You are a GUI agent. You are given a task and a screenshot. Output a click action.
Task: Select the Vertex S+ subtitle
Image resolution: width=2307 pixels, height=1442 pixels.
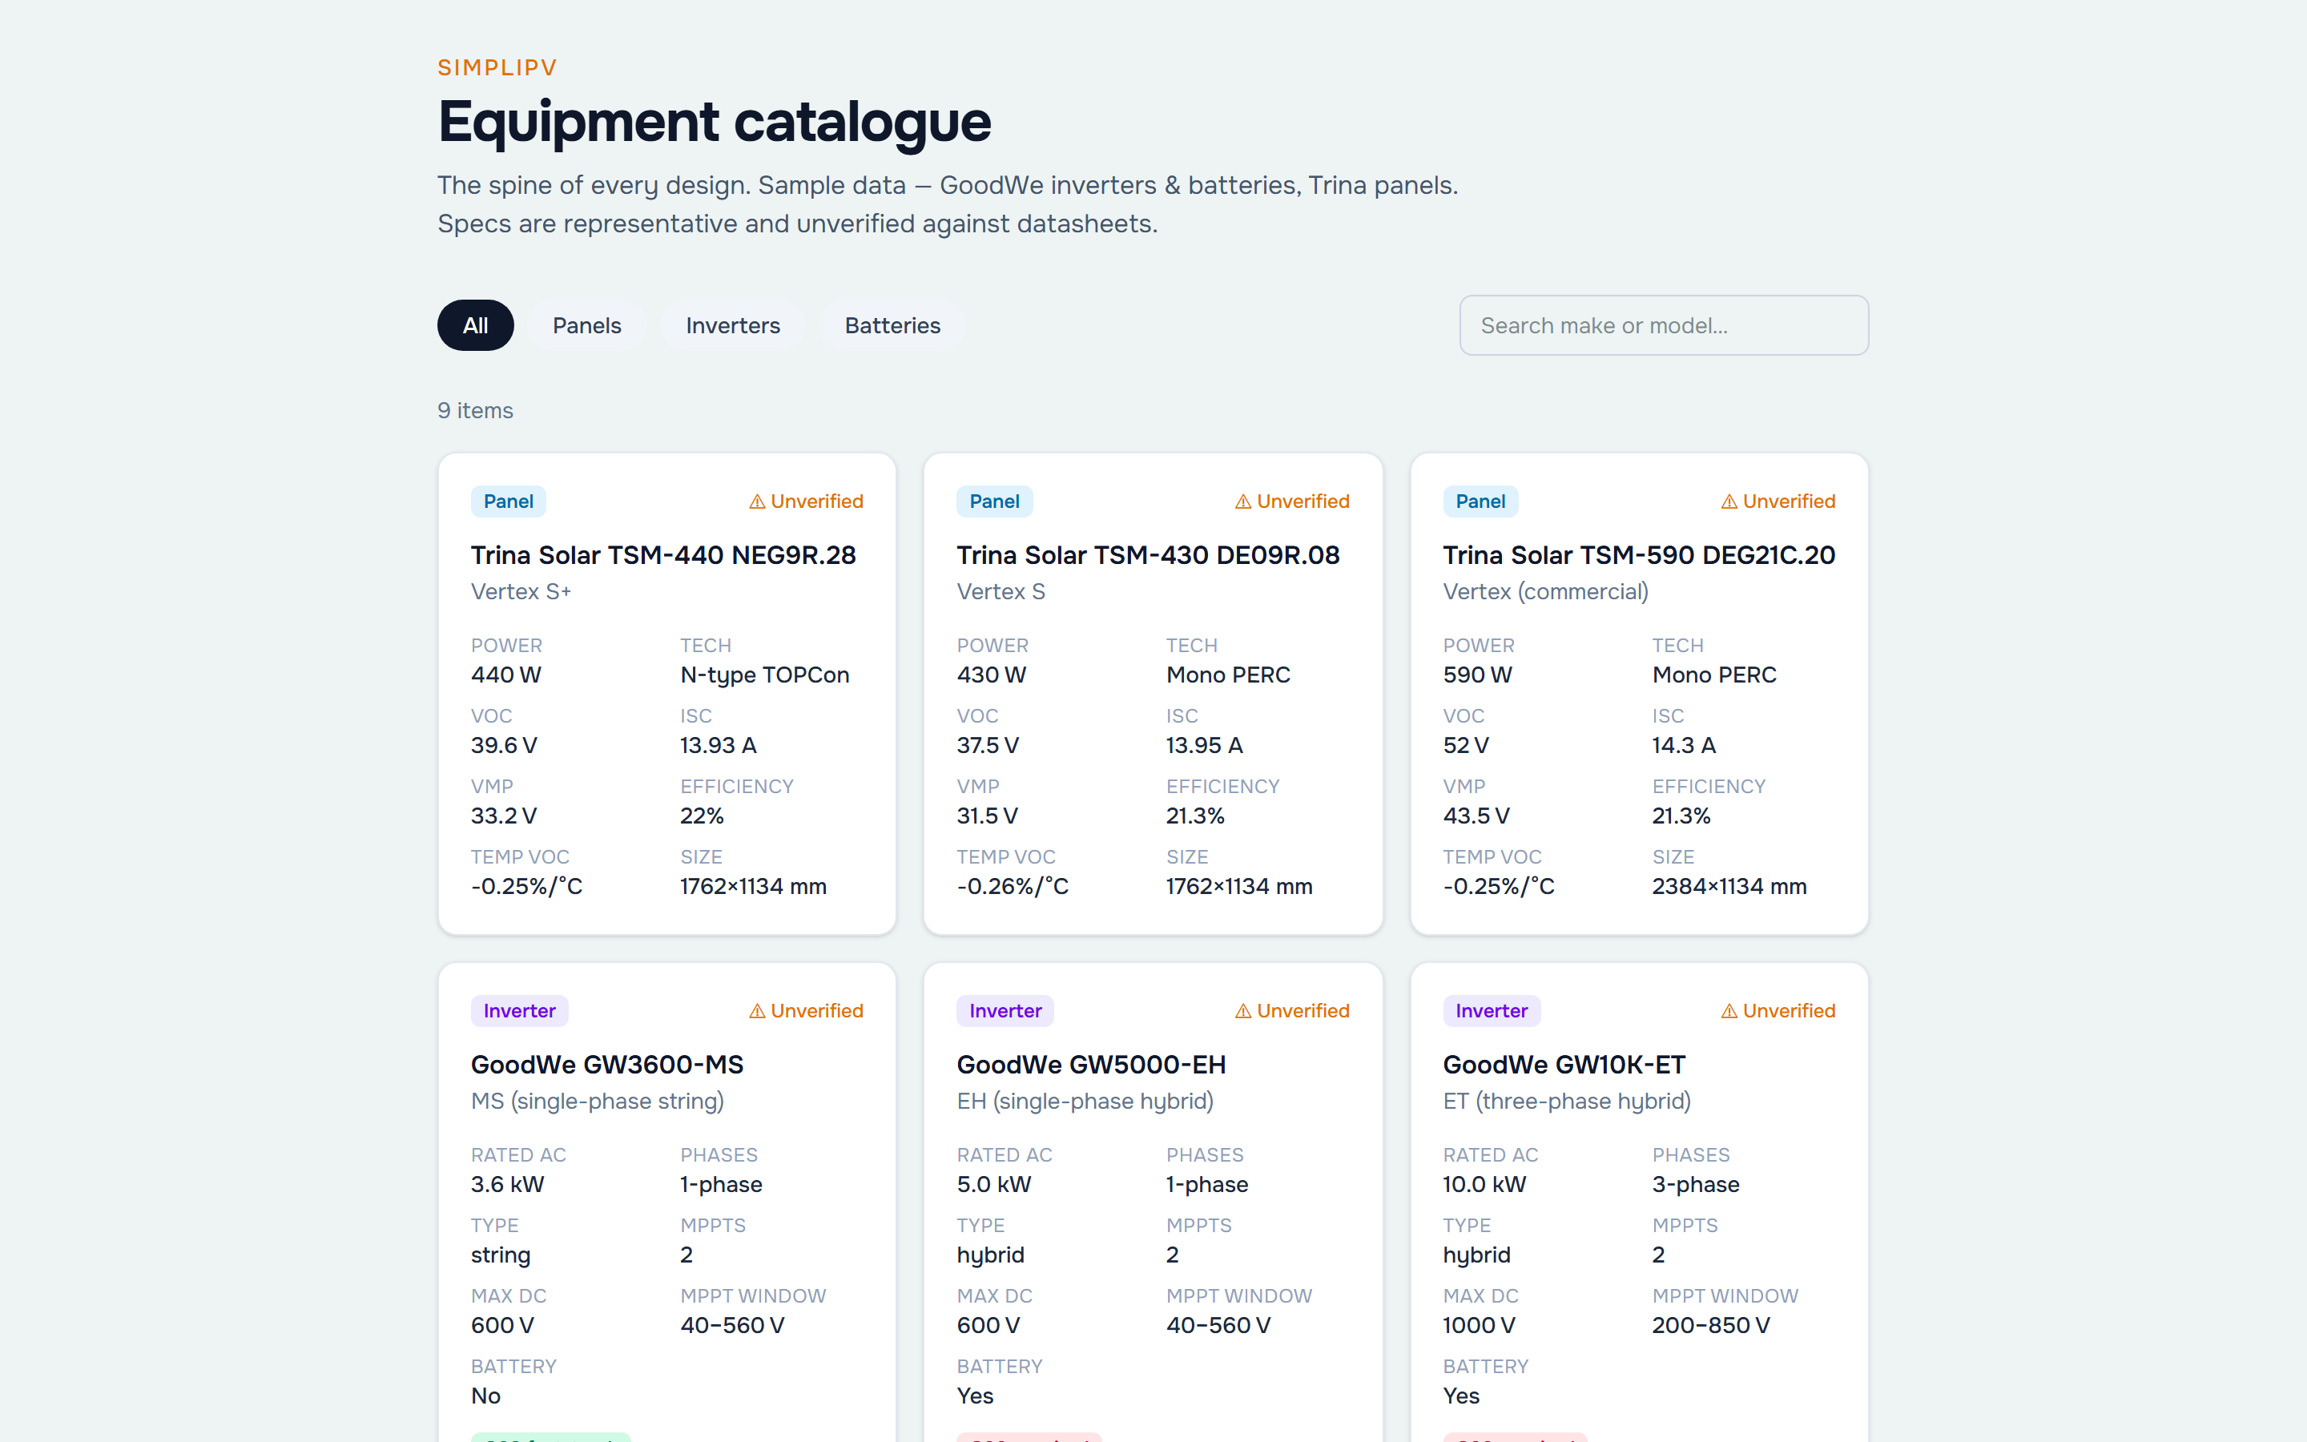(x=521, y=591)
